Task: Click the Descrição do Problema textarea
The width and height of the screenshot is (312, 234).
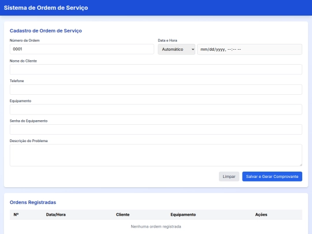Action: (x=156, y=155)
